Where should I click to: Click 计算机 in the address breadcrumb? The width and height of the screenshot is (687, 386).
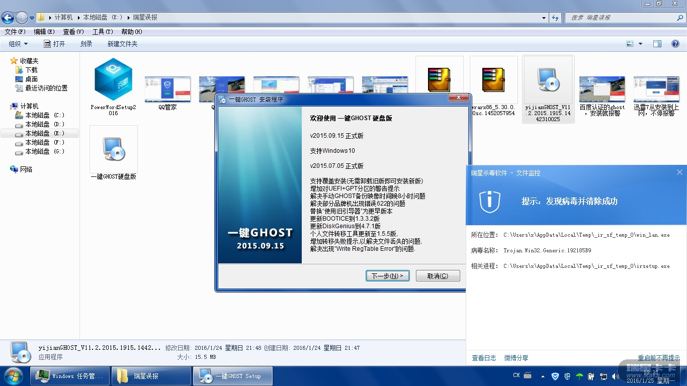[x=63, y=17]
